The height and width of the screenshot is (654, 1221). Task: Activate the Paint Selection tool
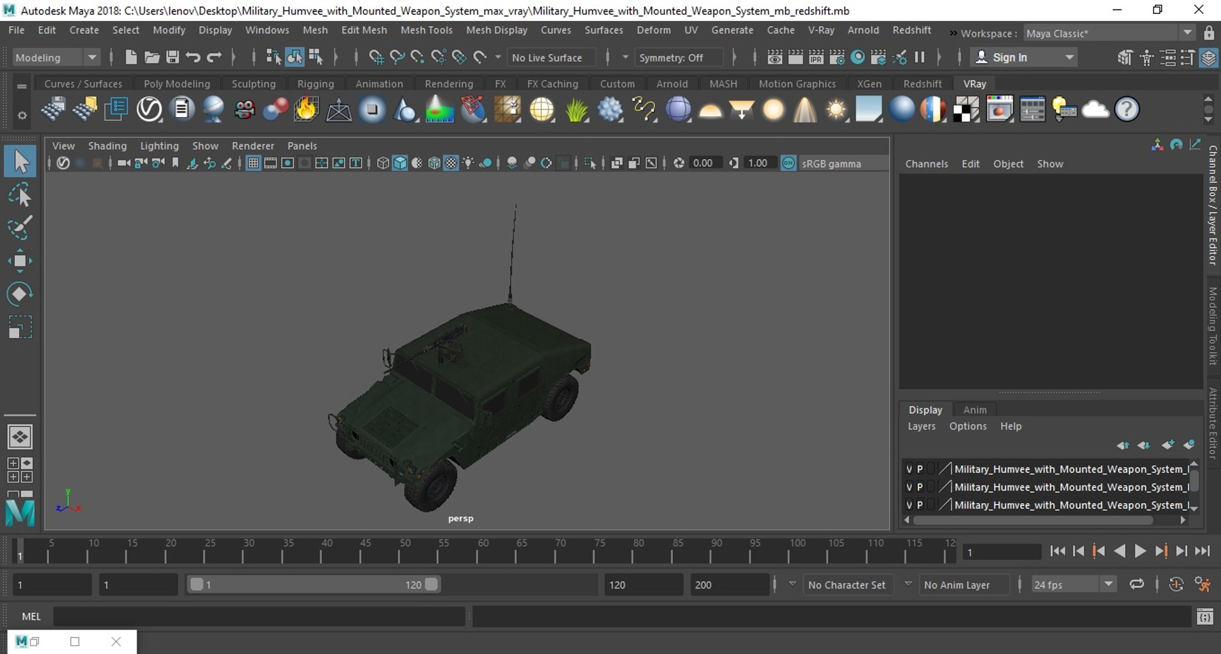20,228
